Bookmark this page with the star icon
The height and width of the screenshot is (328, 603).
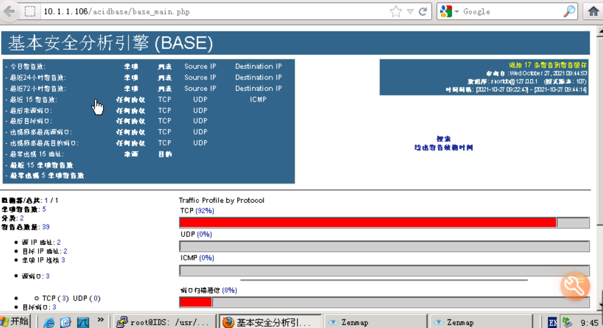pos(396,11)
